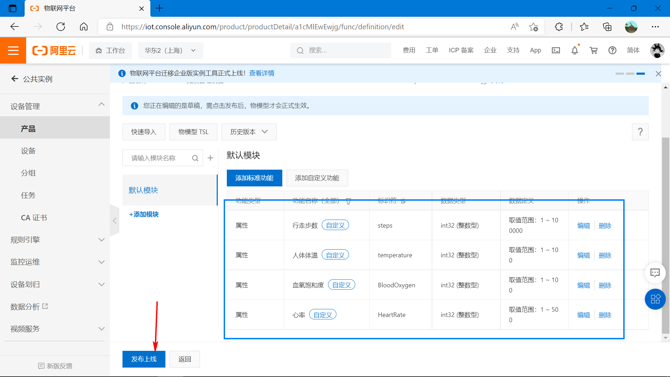670x377 pixels.
Task: Select 默认模块 in module list
Action: pos(170,190)
